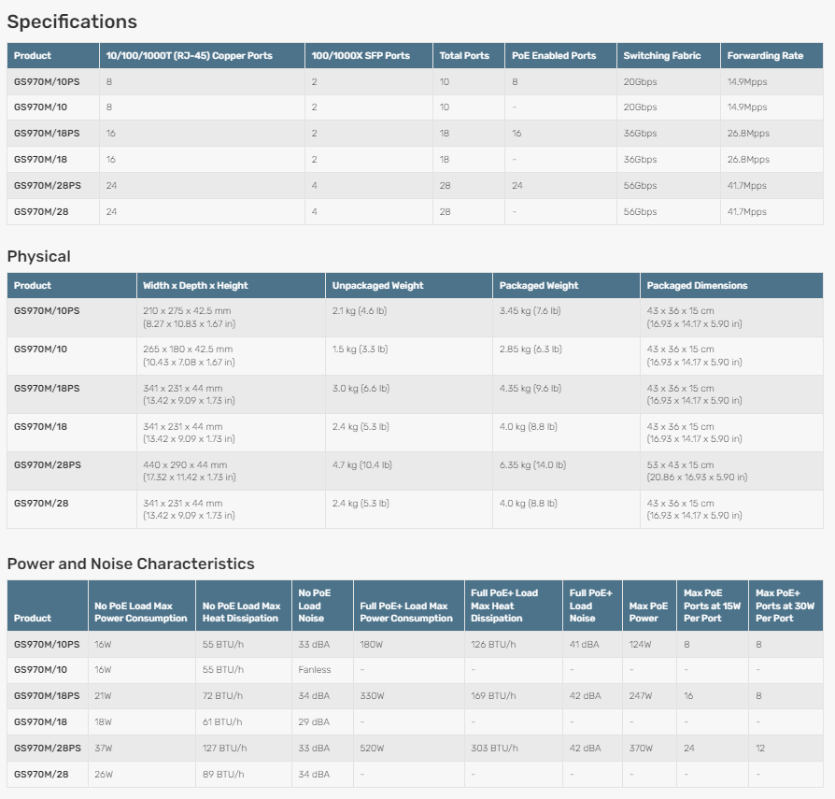The height and width of the screenshot is (799, 835).
Task: Select the "126 BTU/h" heat dissipation value
Action: coord(493,645)
